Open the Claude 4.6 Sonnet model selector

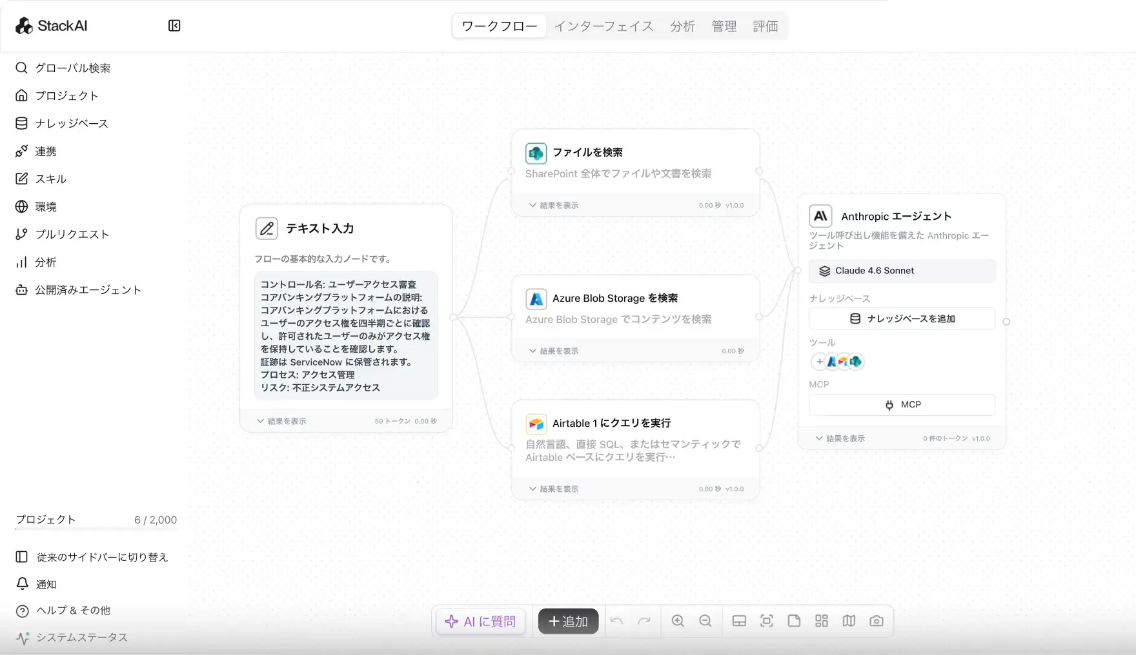[x=902, y=271]
